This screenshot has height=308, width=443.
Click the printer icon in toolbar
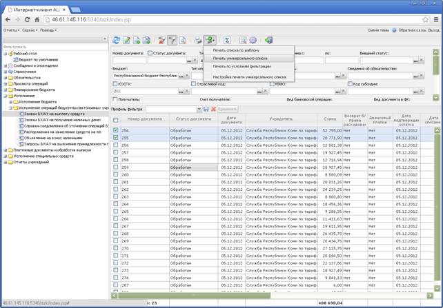[198, 41]
